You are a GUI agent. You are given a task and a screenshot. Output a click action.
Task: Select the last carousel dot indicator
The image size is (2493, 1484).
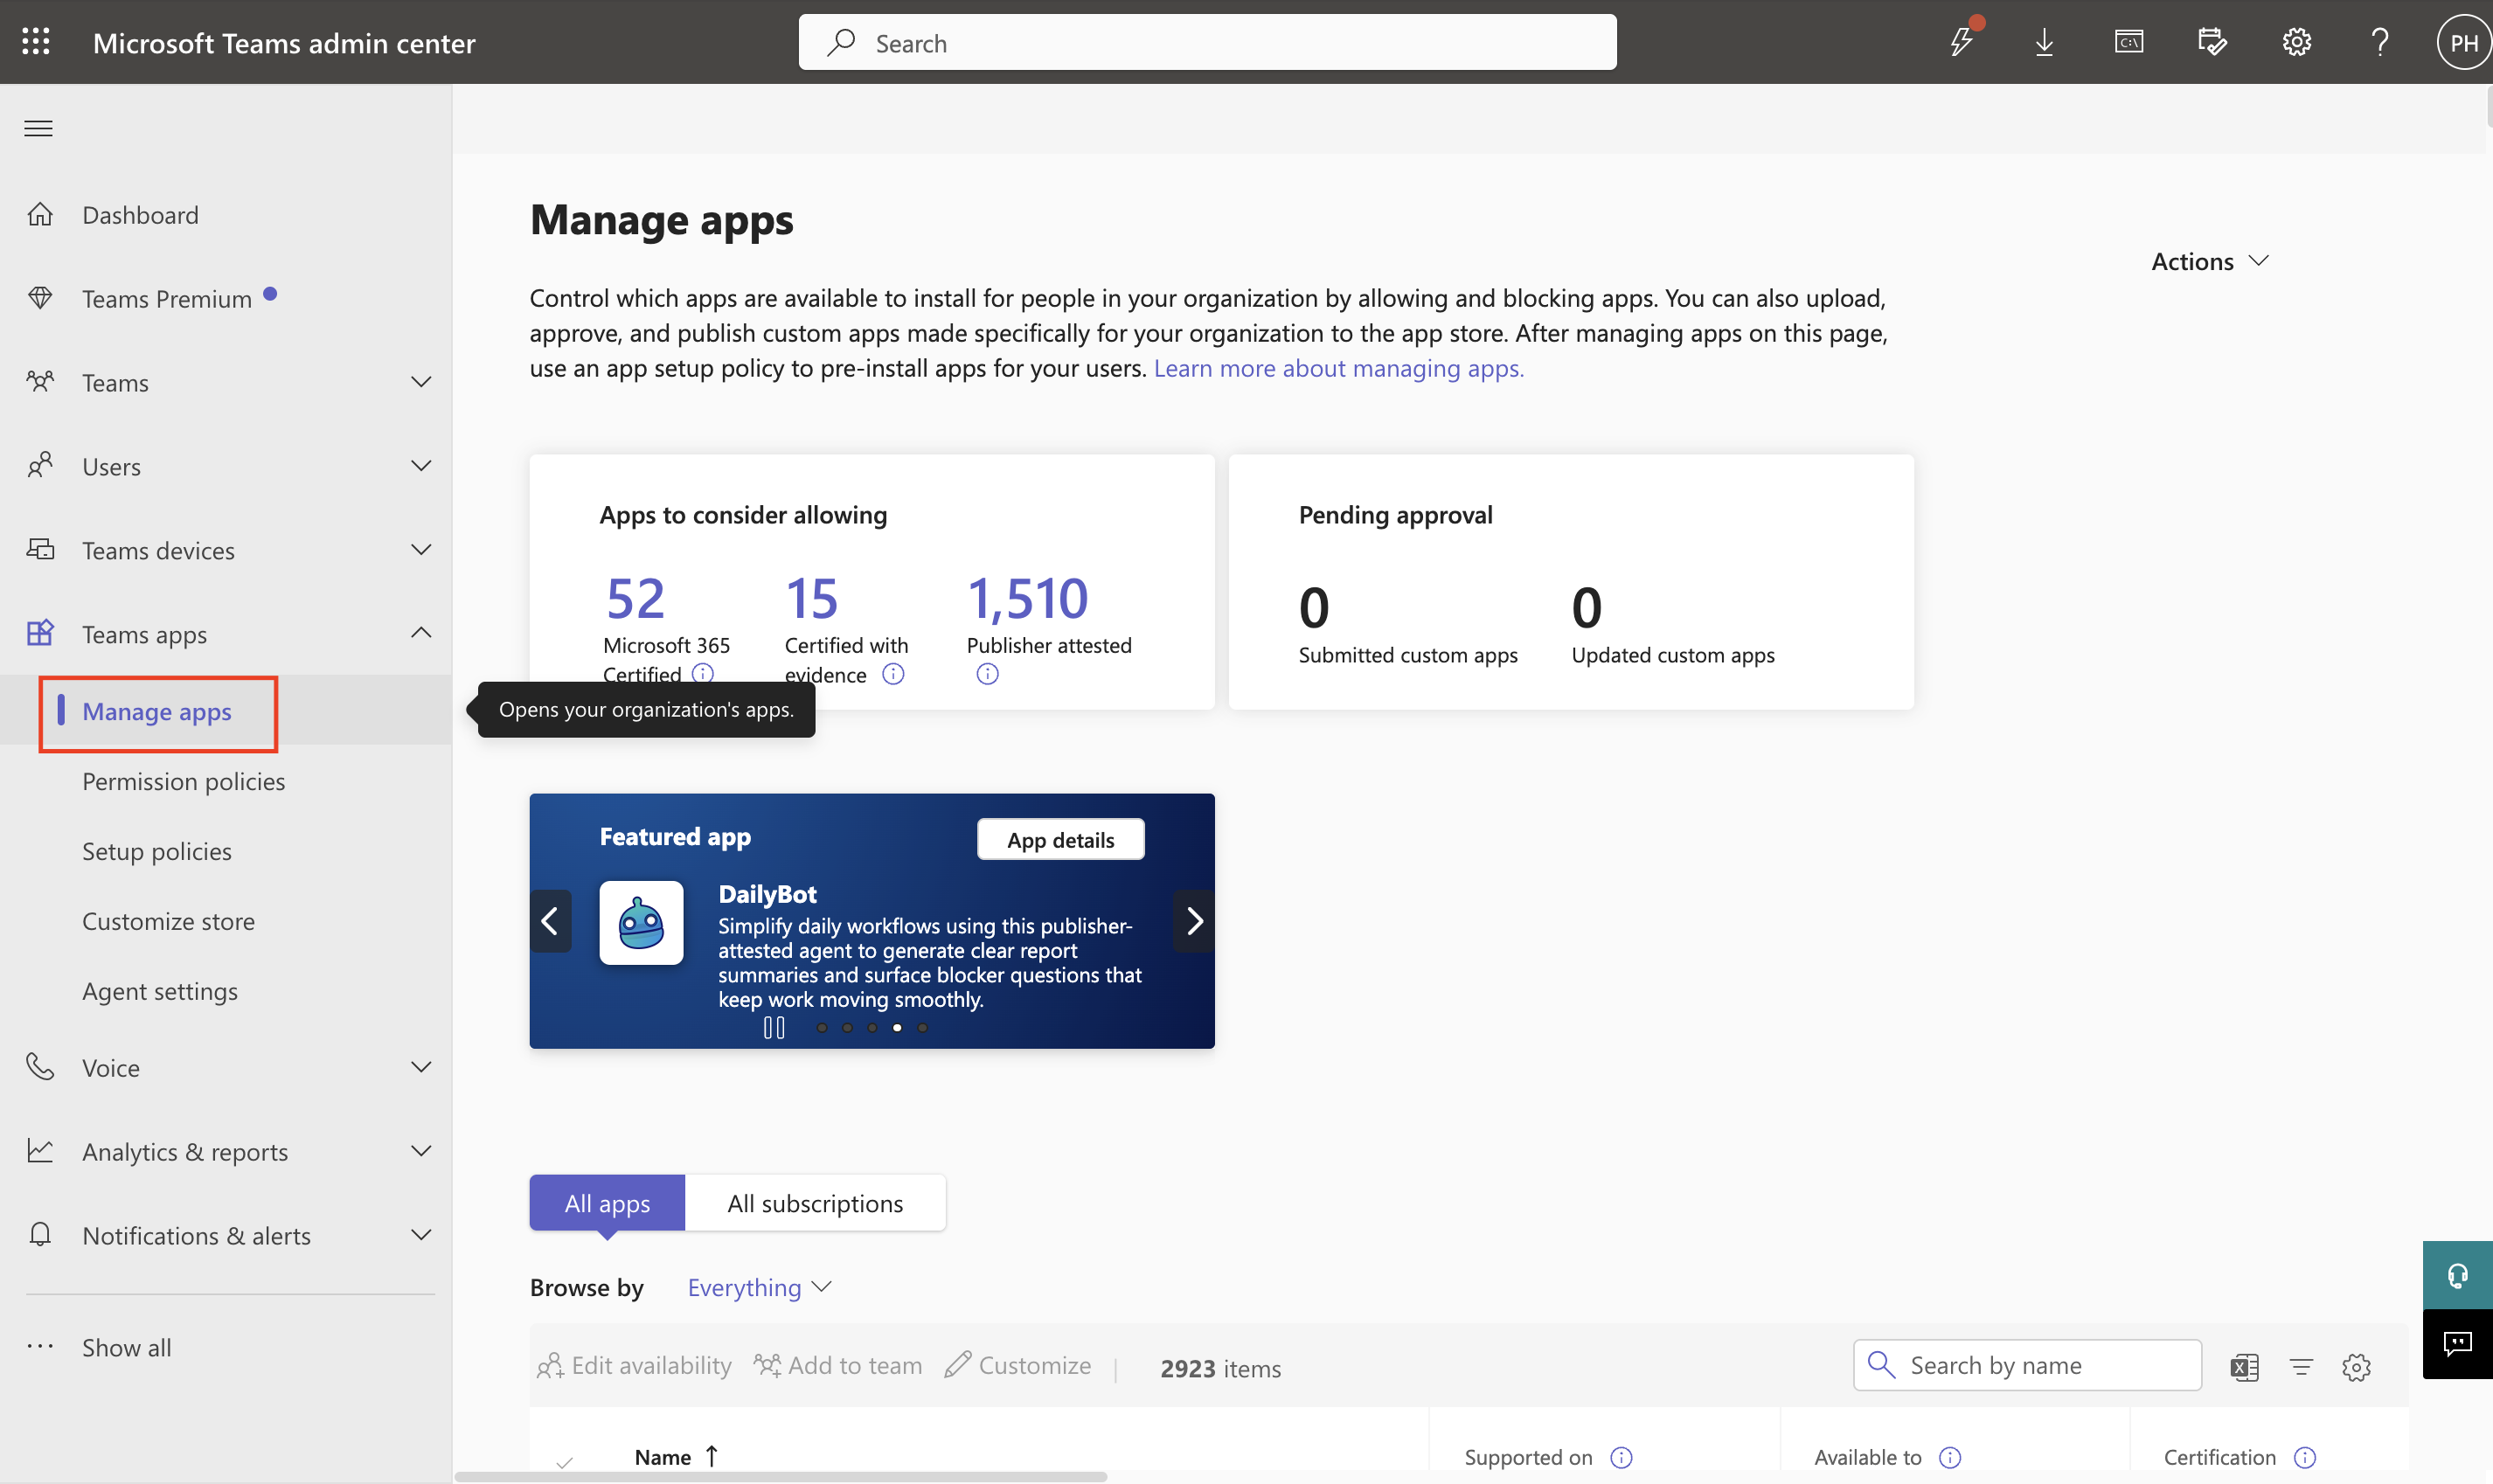tap(922, 1028)
